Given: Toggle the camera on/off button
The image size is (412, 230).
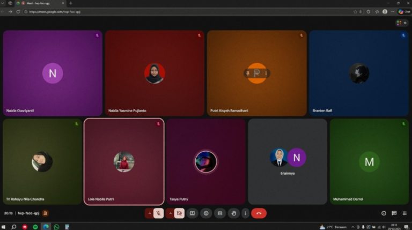Looking at the screenshot, I should click(179, 213).
